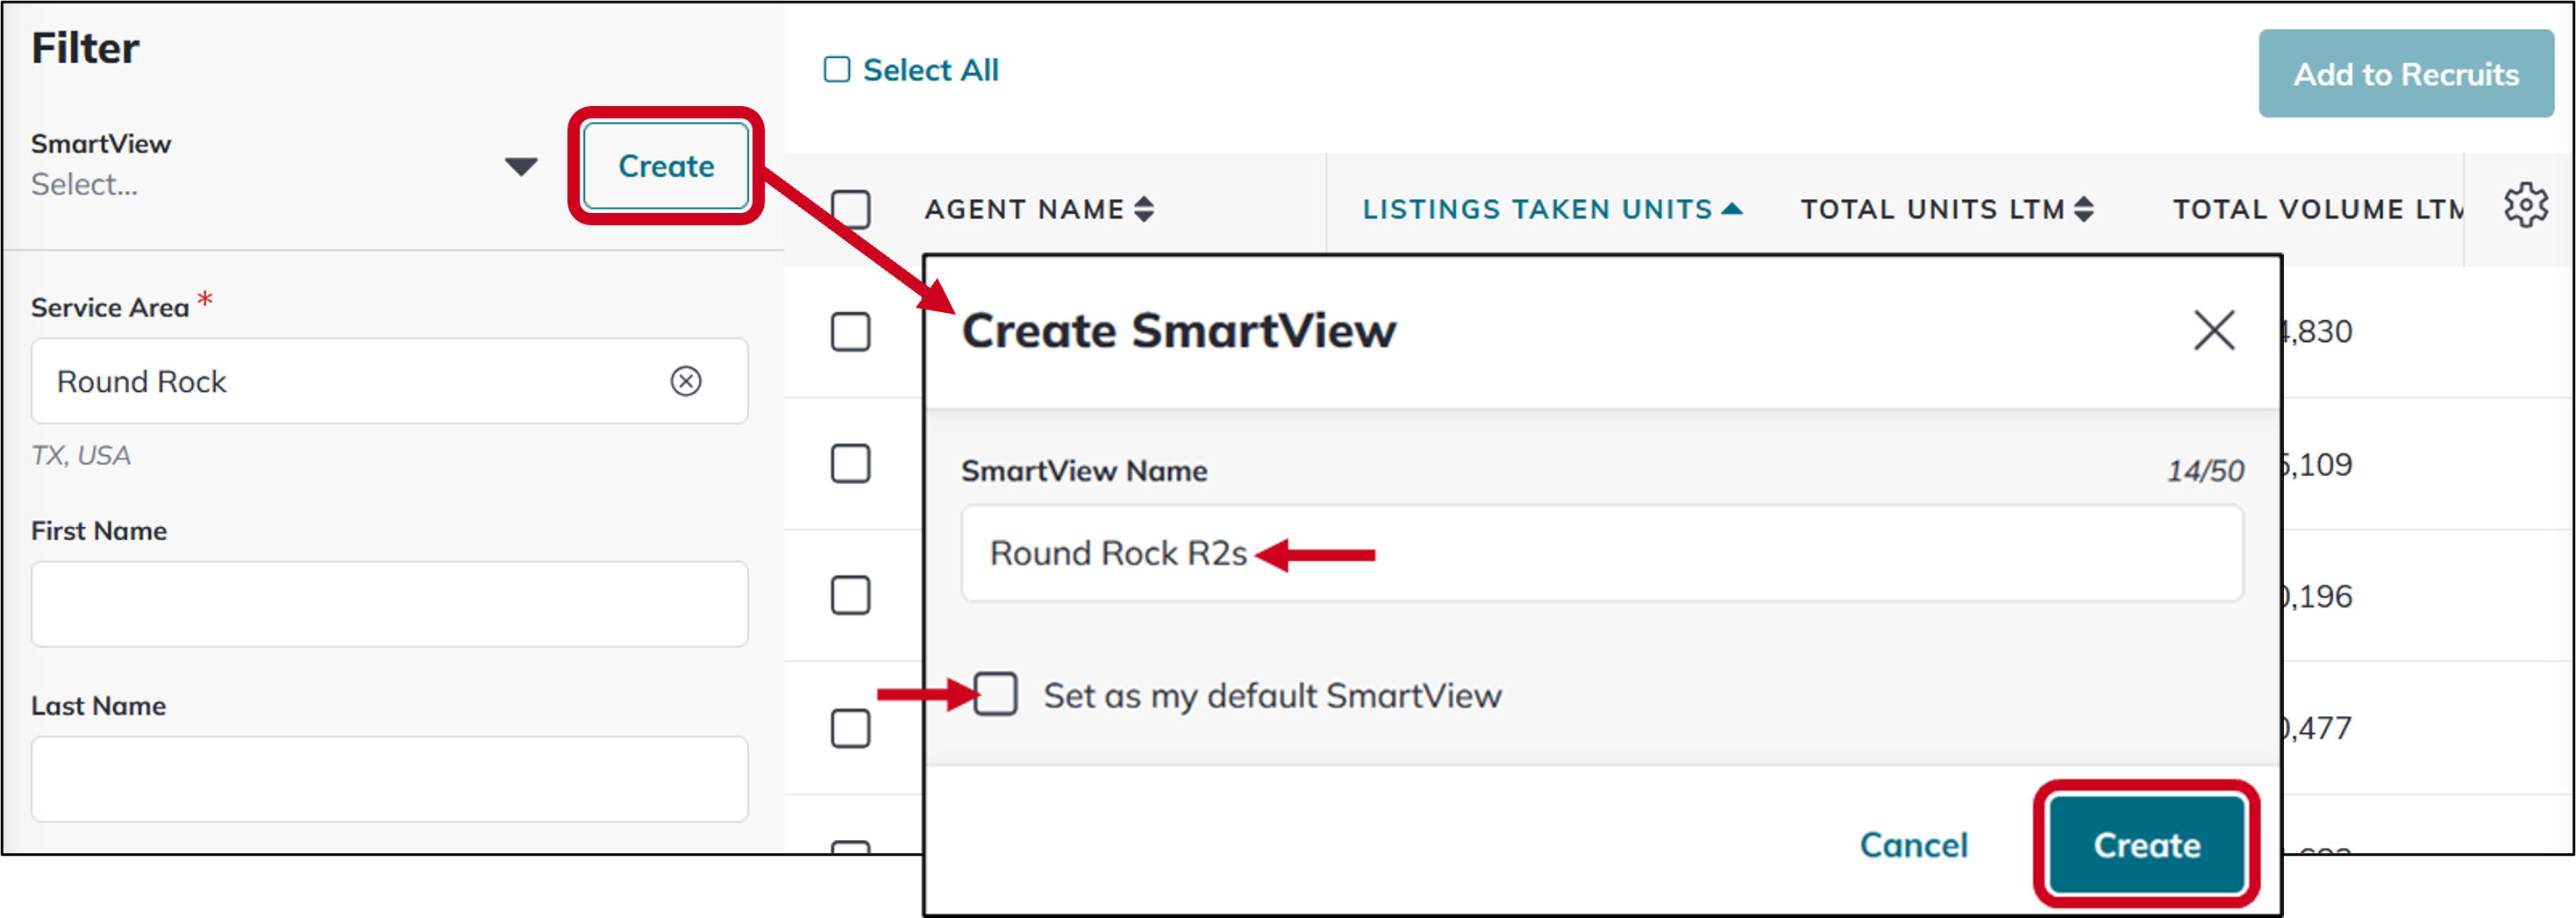Click the Listings Taken Units header text
2576x918 pixels.
click(1537, 209)
